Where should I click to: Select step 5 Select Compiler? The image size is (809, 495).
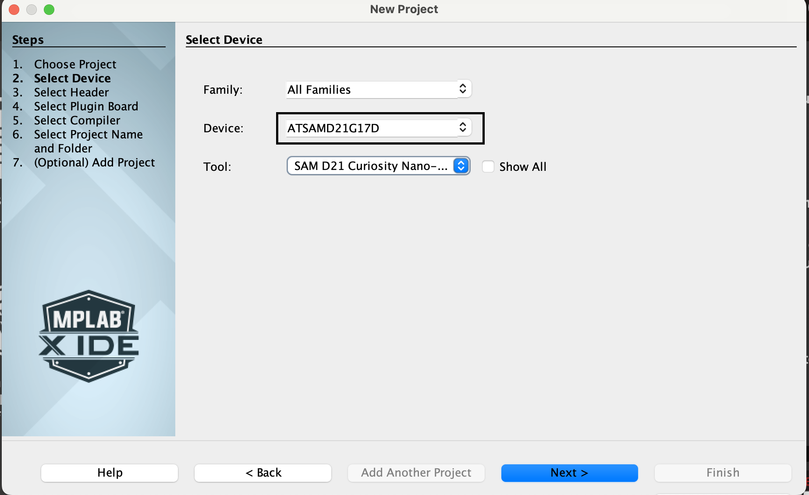point(77,120)
